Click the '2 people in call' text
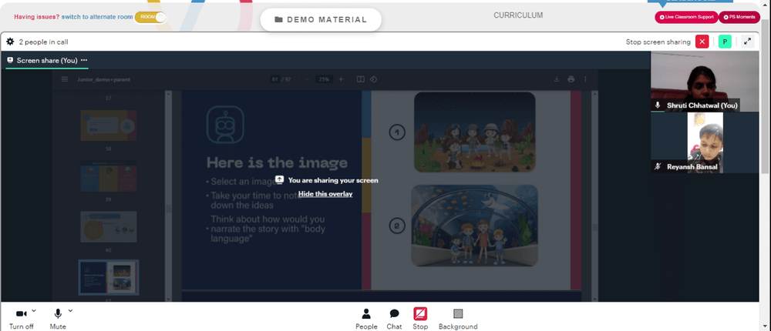This screenshot has height=331, width=771. [x=43, y=42]
